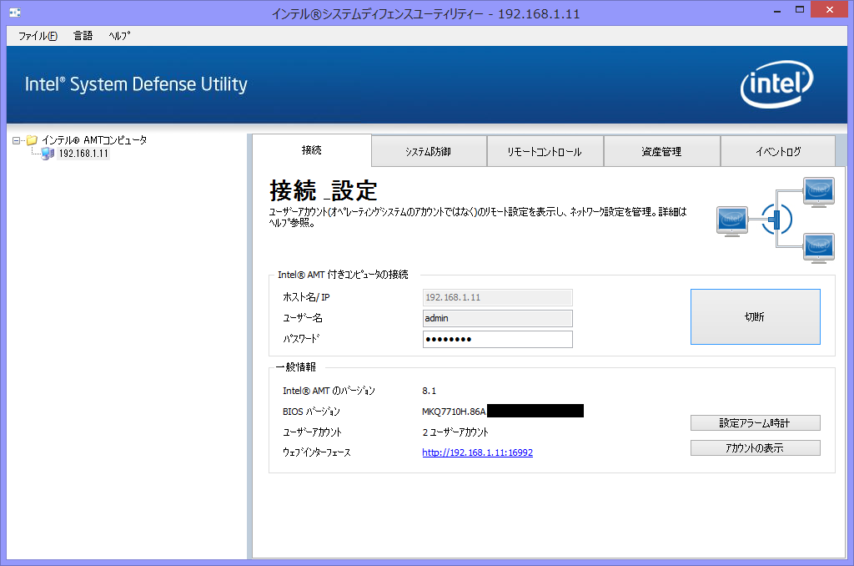The width and height of the screenshot is (854, 566).
Task: Click the BIOS version MKQ7710H.86A text
Action: pos(454,412)
